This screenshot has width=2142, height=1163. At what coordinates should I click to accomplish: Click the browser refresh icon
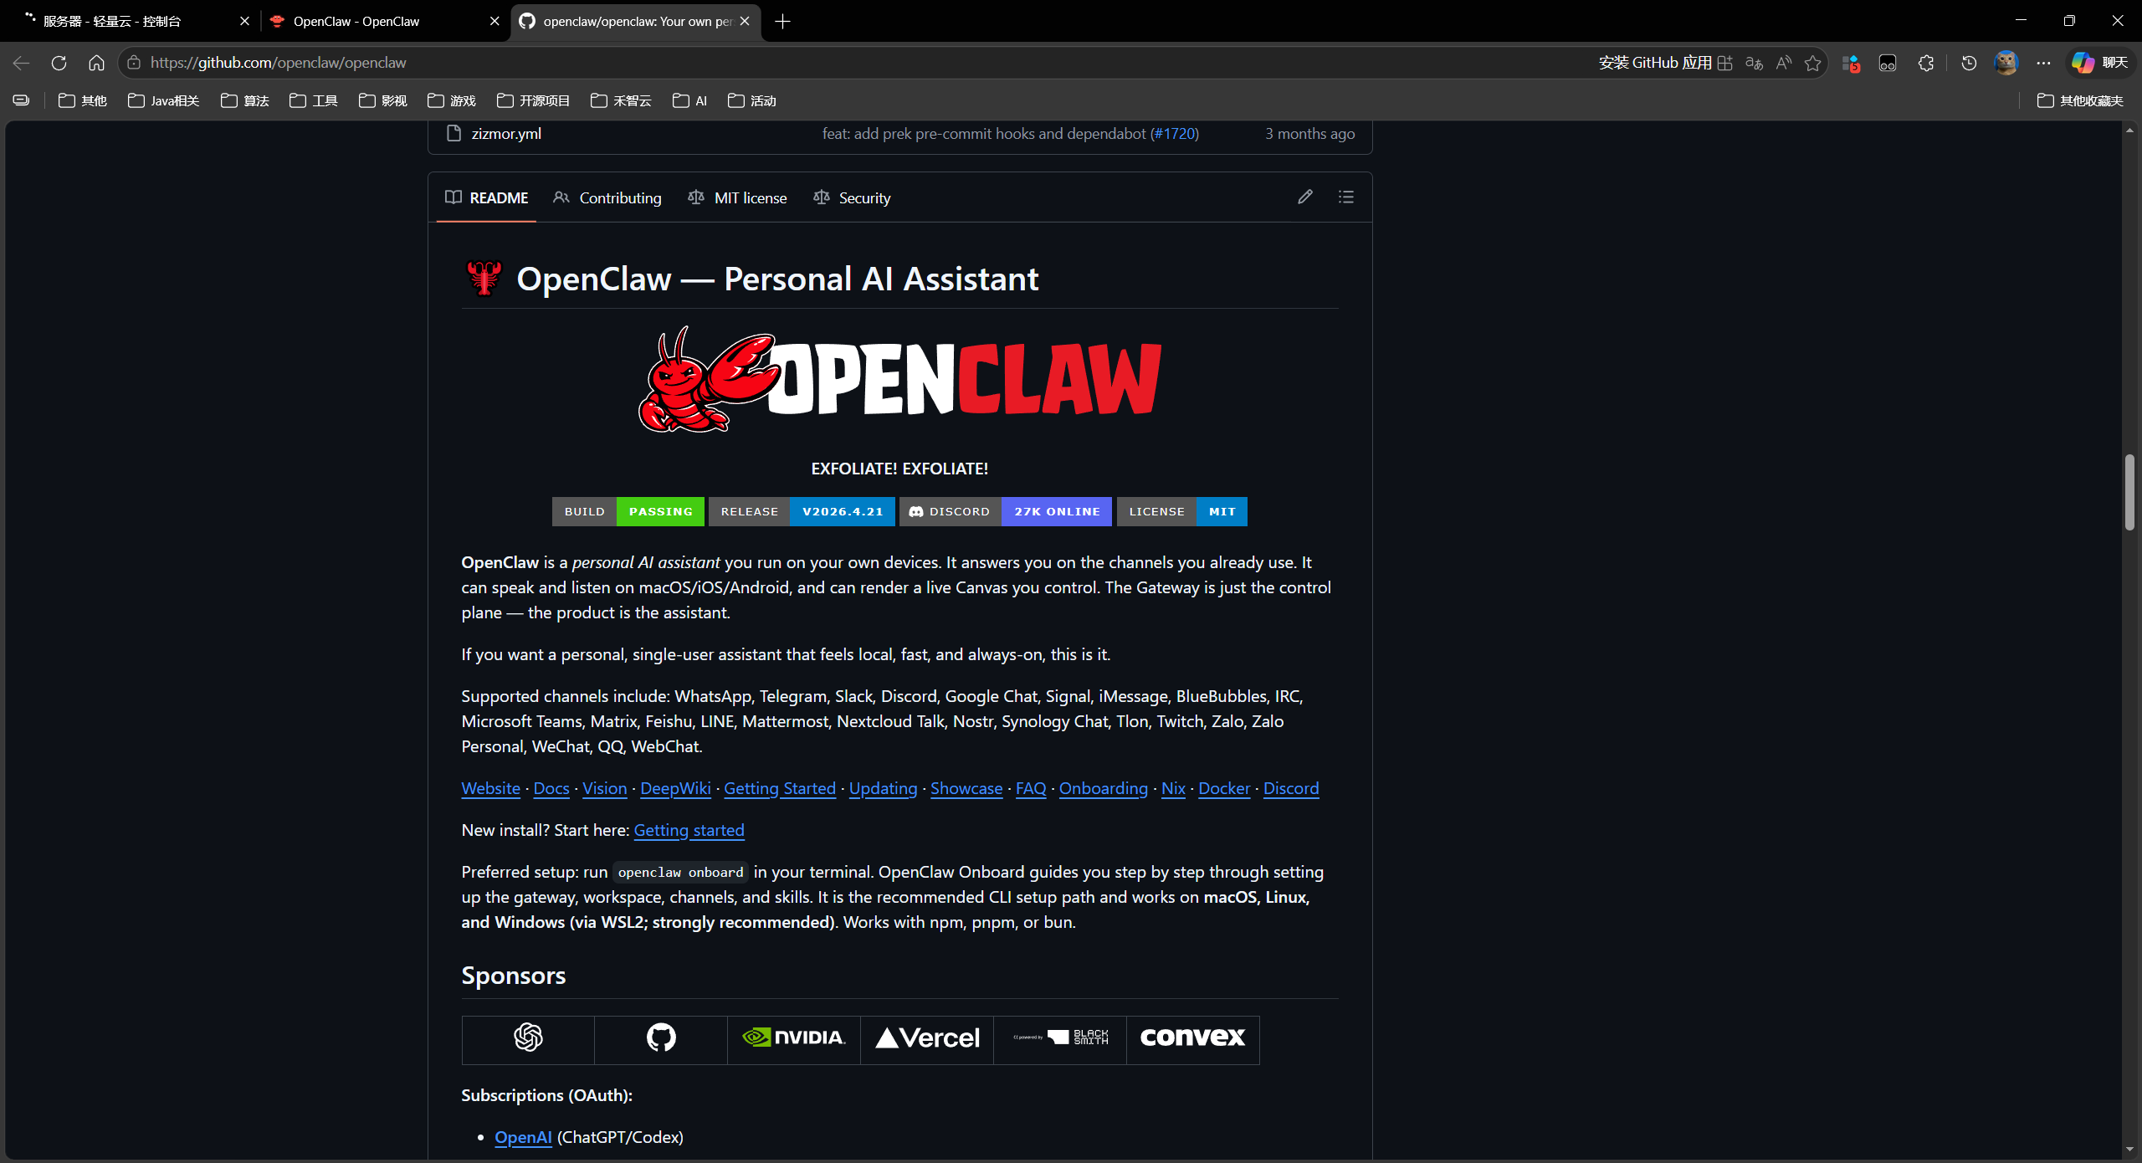[x=59, y=63]
